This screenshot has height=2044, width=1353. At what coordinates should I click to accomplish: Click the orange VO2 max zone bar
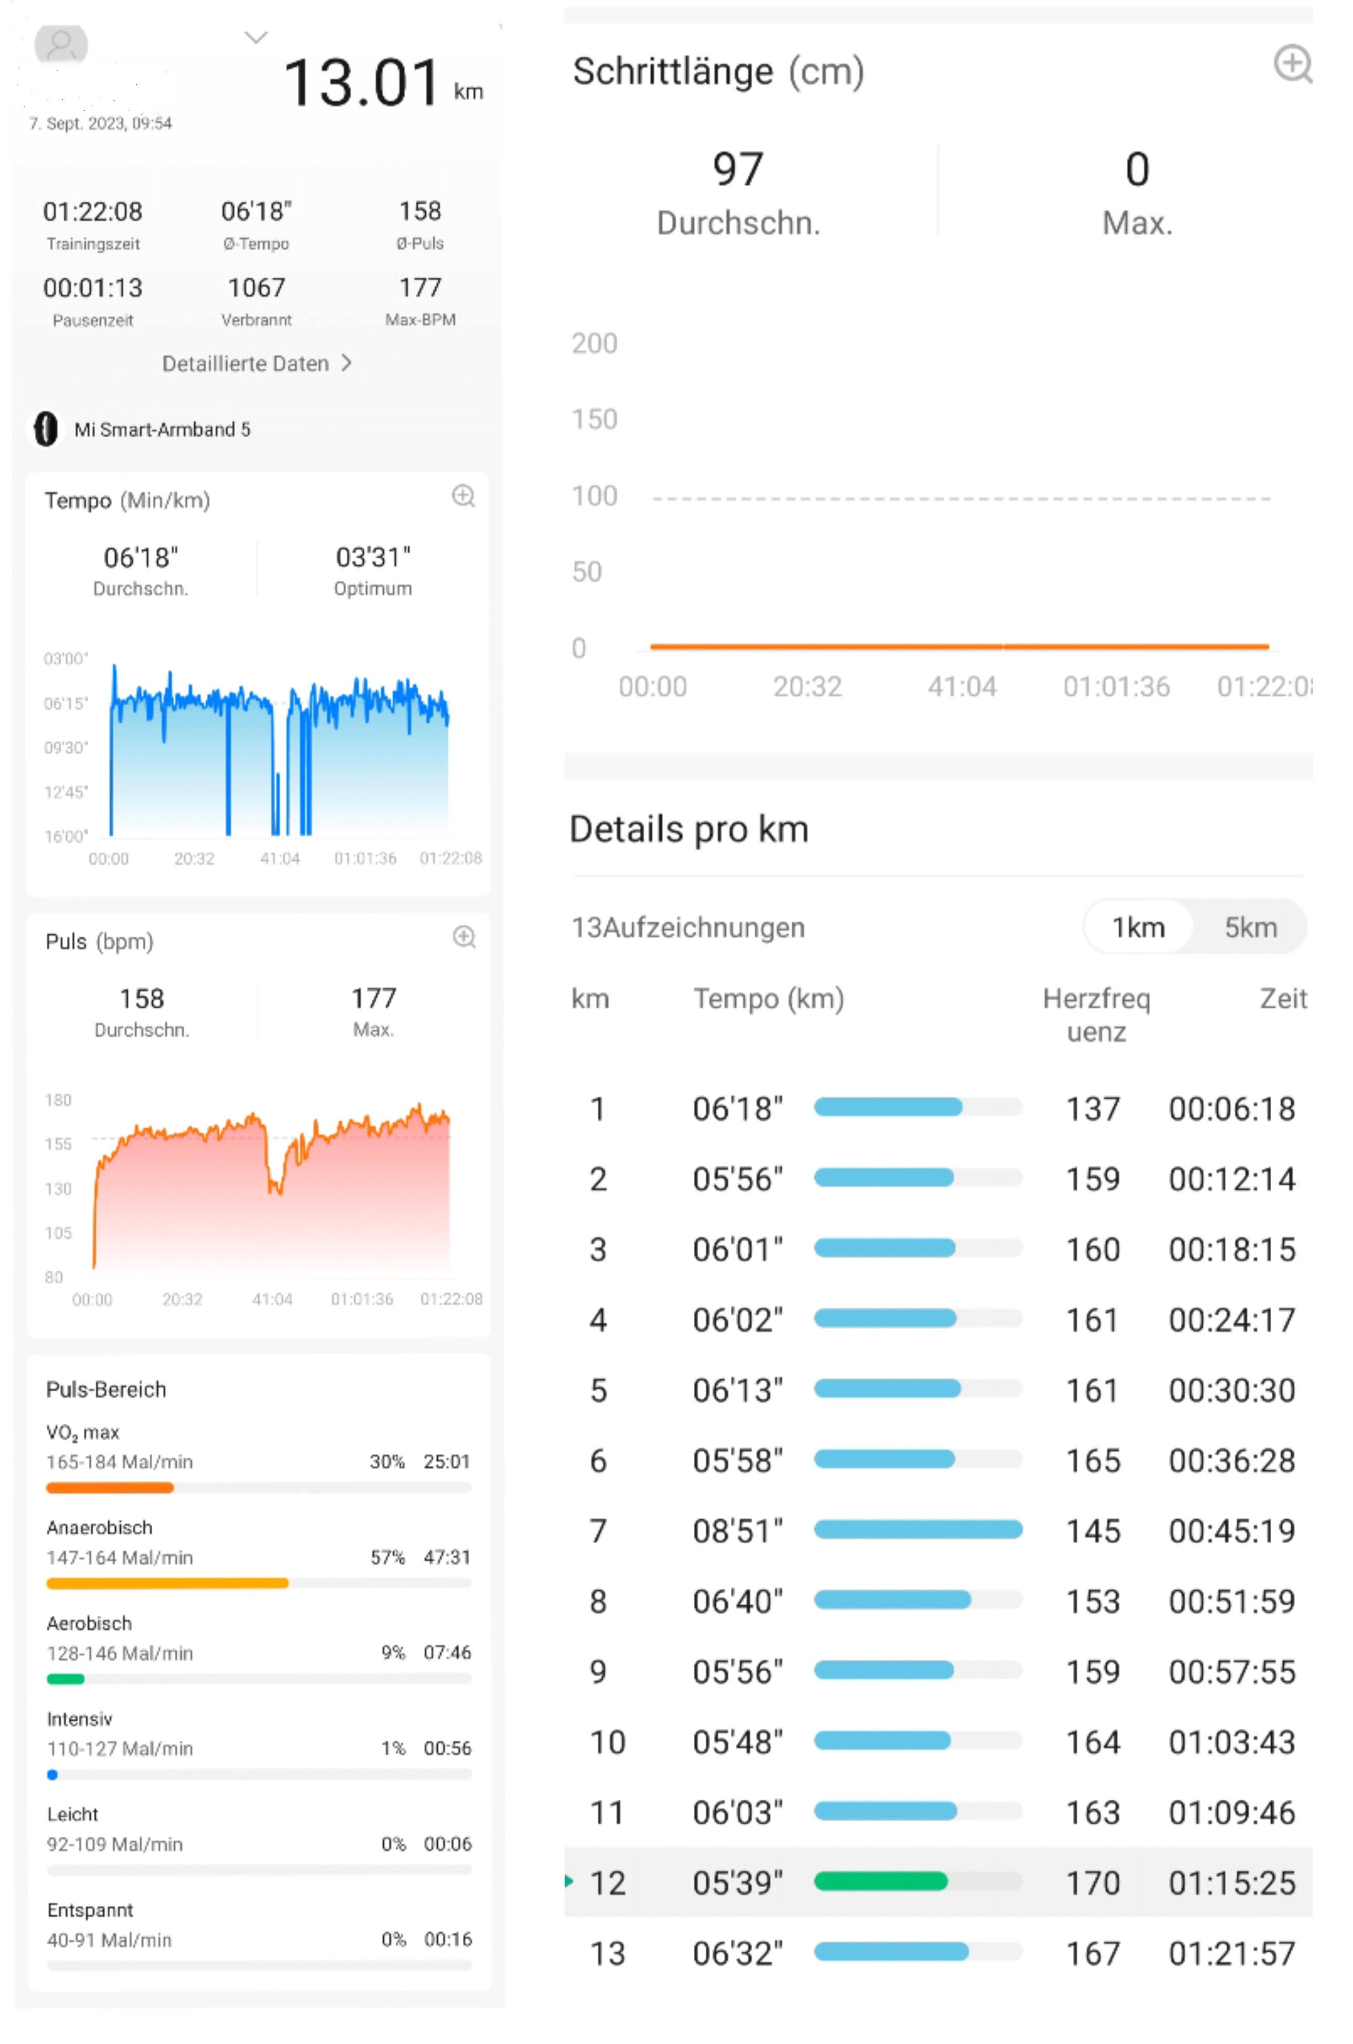pos(110,1487)
